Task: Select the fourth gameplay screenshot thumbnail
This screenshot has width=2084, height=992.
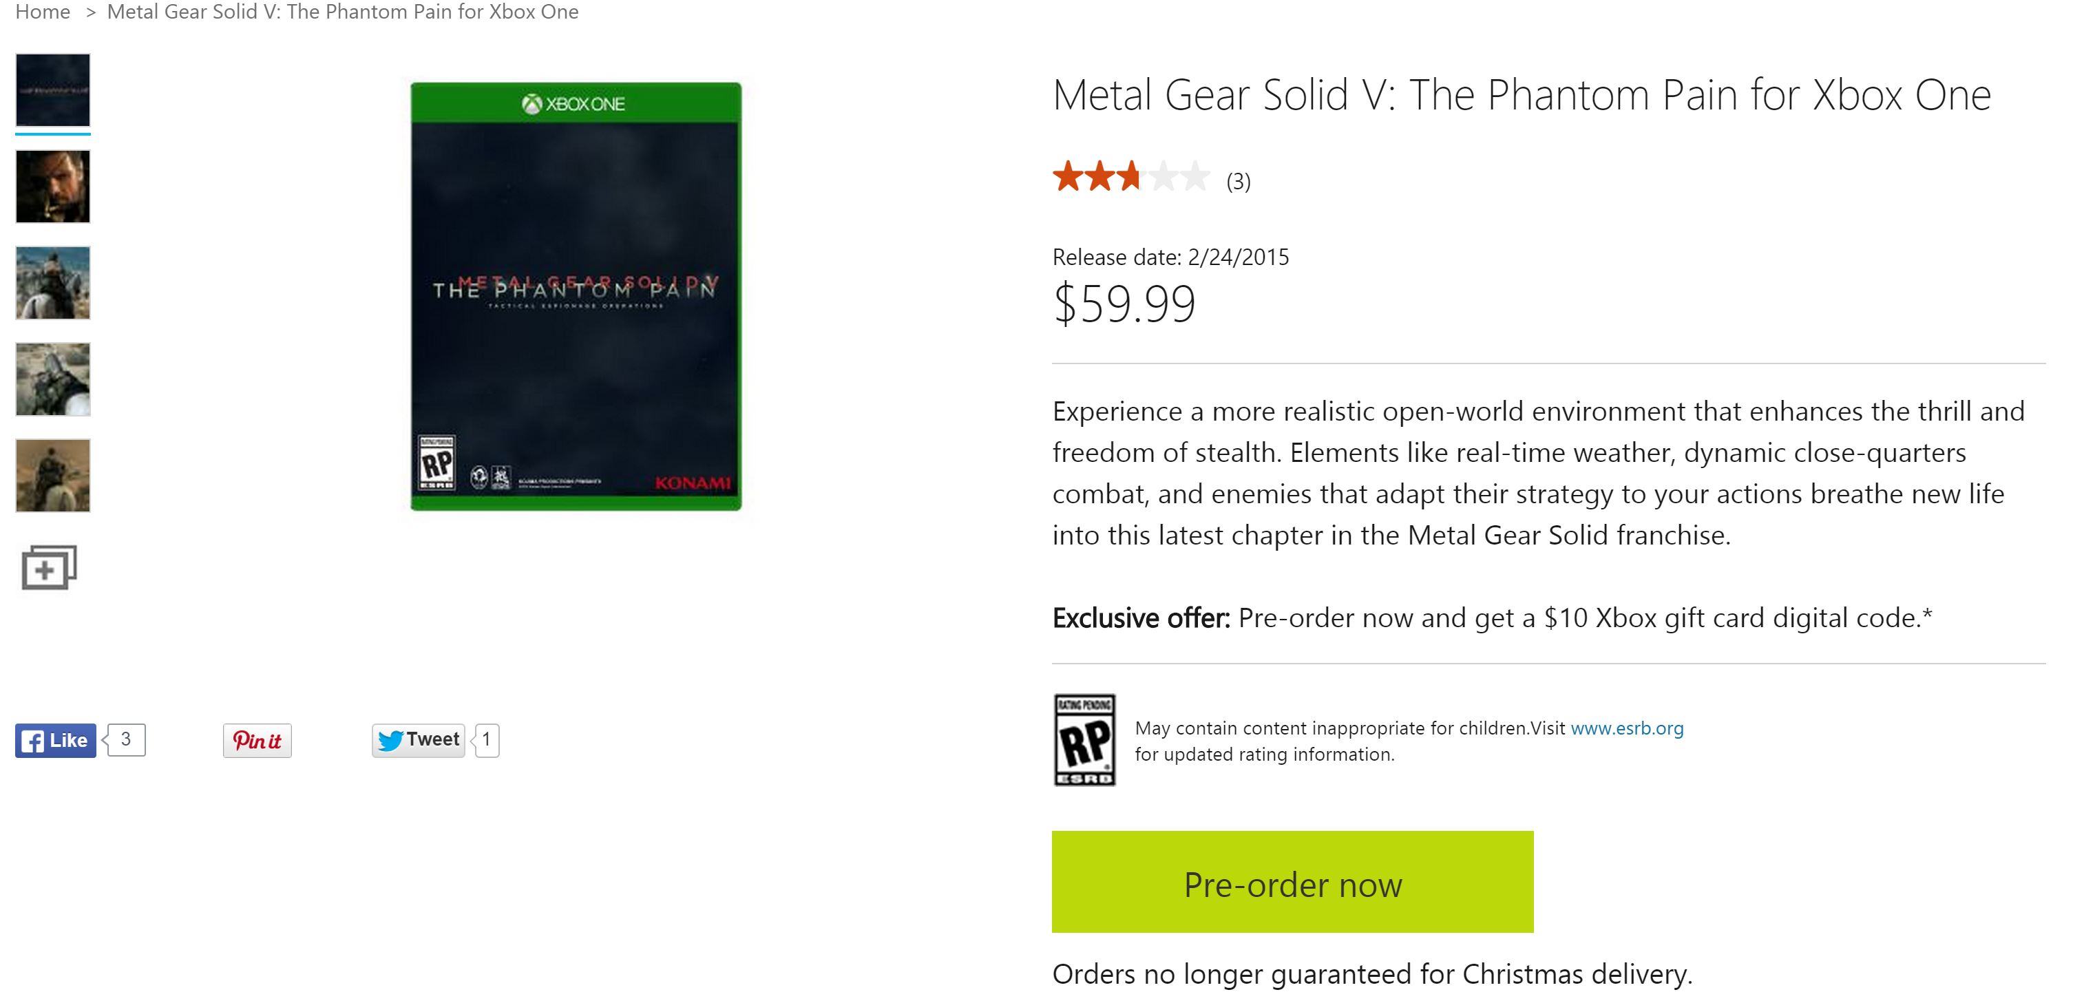Action: [52, 379]
